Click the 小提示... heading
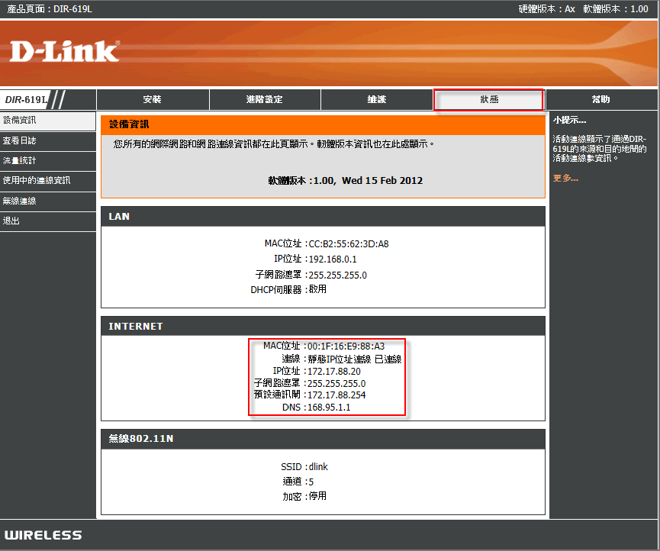The image size is (660, 551). coord(569,121)
